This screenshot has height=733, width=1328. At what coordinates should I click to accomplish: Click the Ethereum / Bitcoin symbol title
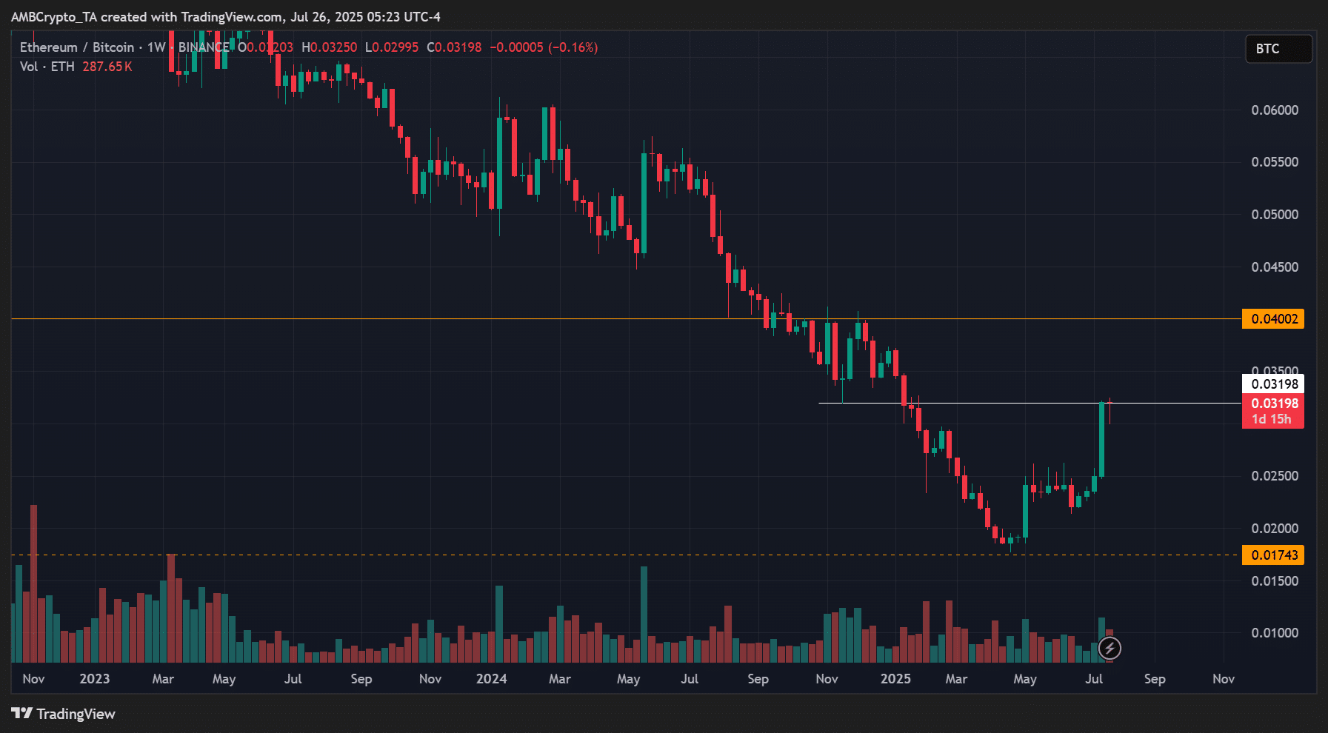pyautogui.click(x=77, y=47)
